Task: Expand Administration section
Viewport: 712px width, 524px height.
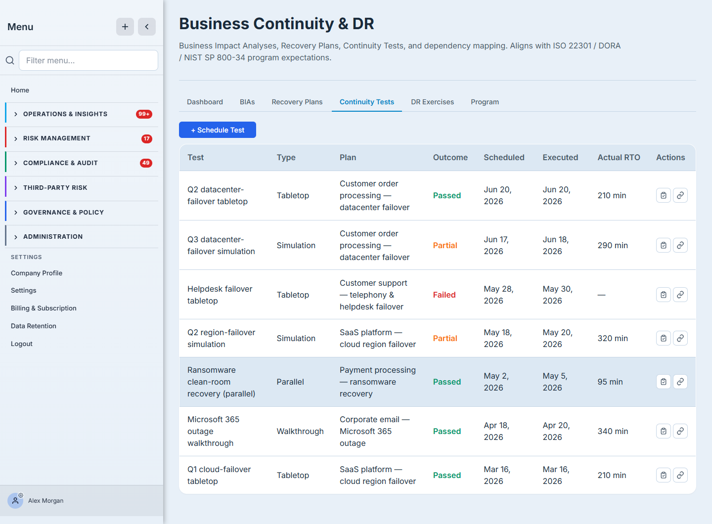Action: pyautogui.click(x=82, y=237)
